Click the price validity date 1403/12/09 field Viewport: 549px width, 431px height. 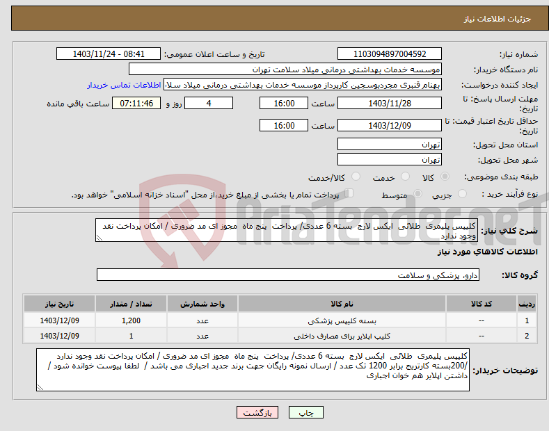point(390,125)
